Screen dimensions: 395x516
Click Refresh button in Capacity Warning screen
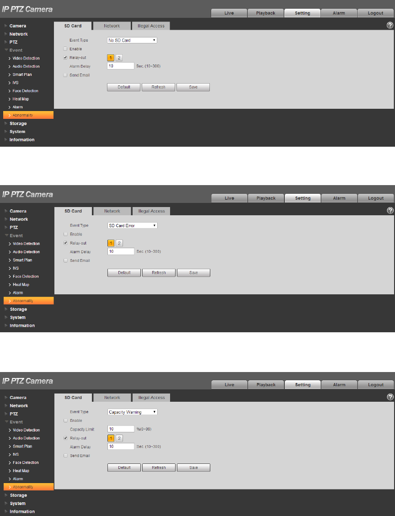click(159, 468)
